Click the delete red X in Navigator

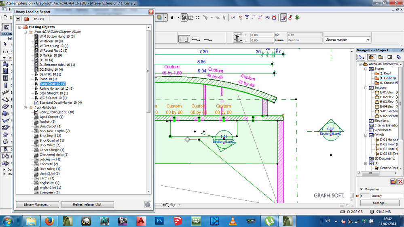point(400,182)
